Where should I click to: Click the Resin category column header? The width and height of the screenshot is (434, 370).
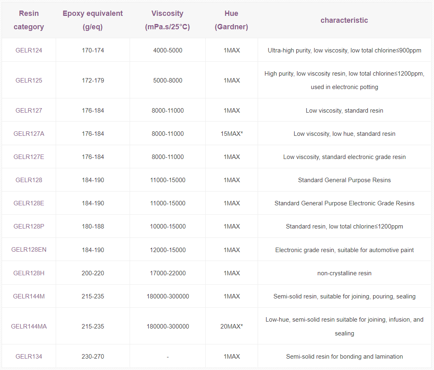[29, 20]
